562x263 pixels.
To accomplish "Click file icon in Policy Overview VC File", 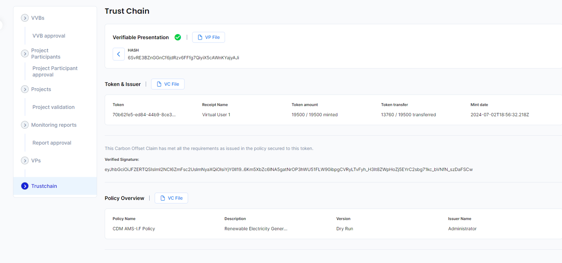I will tap(162, 198).
